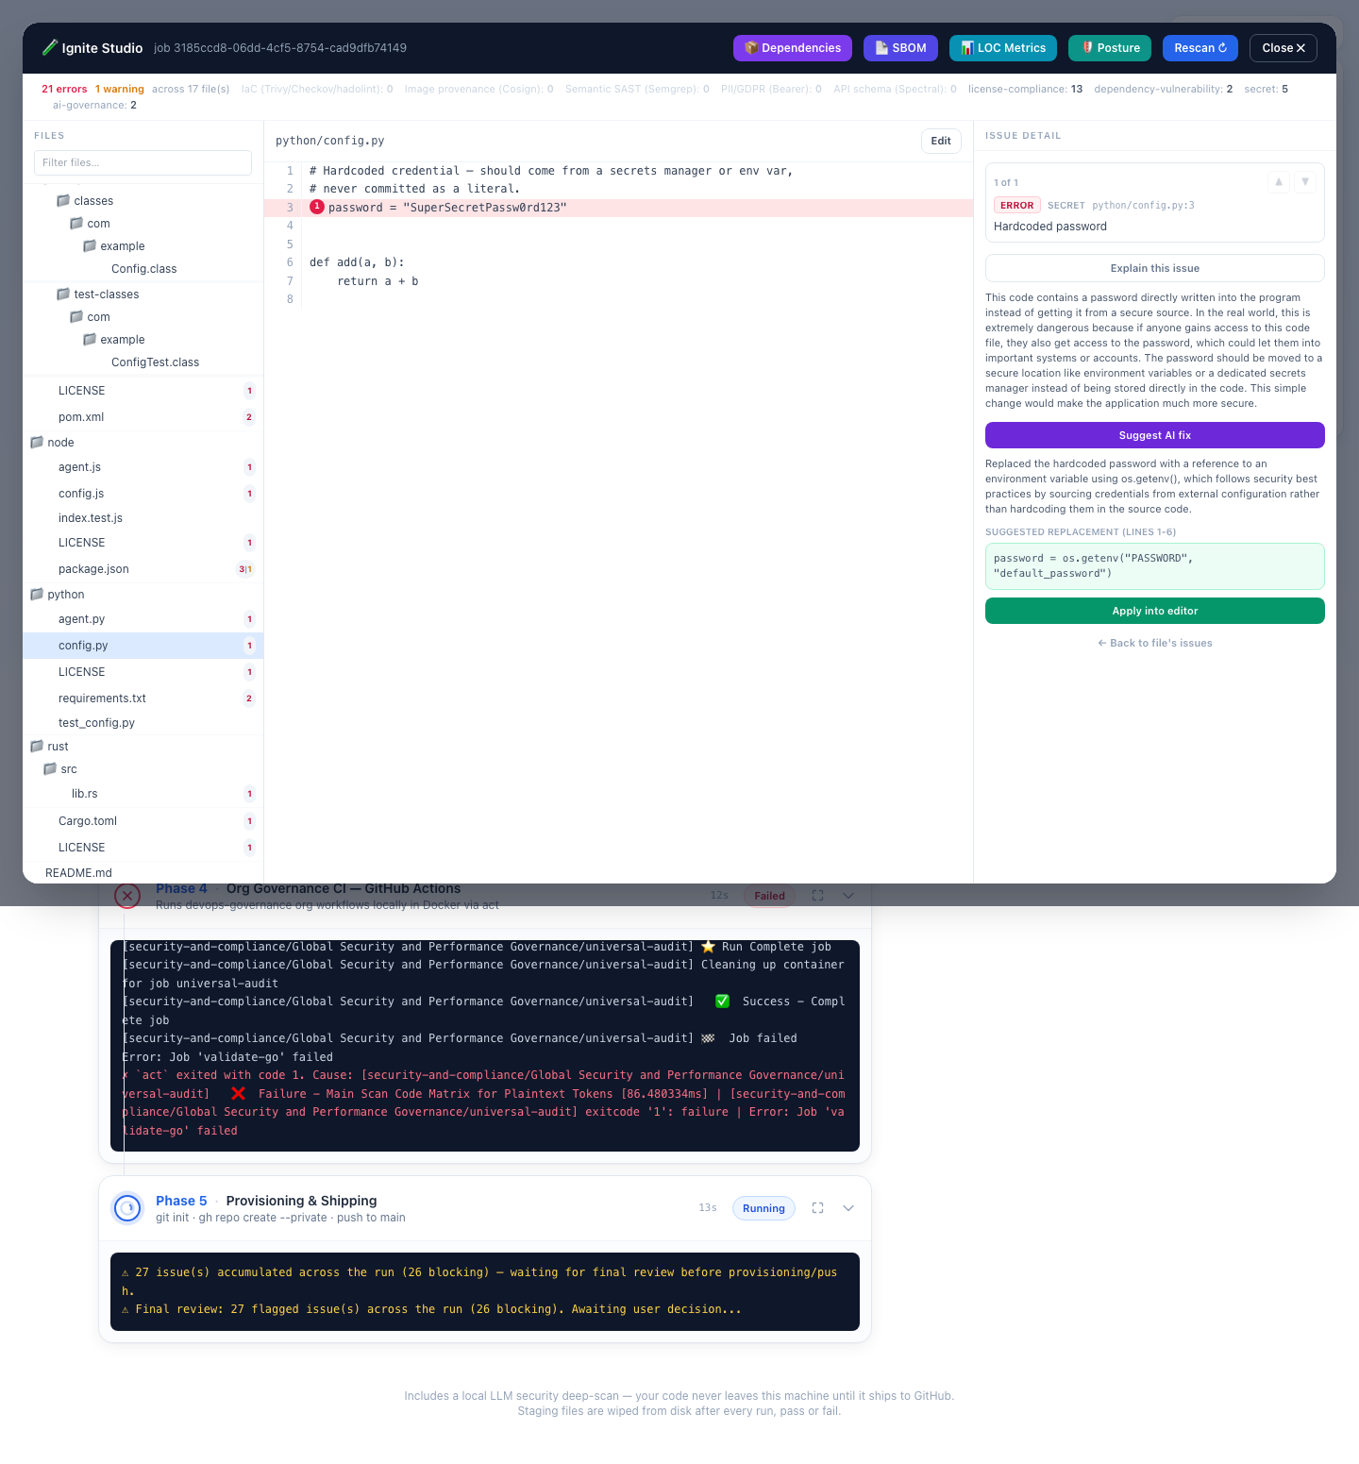Click ai-governance: 2 category
This screenshot has width=1359, height=1464.
pyautogui.click(x=94, y=105)
